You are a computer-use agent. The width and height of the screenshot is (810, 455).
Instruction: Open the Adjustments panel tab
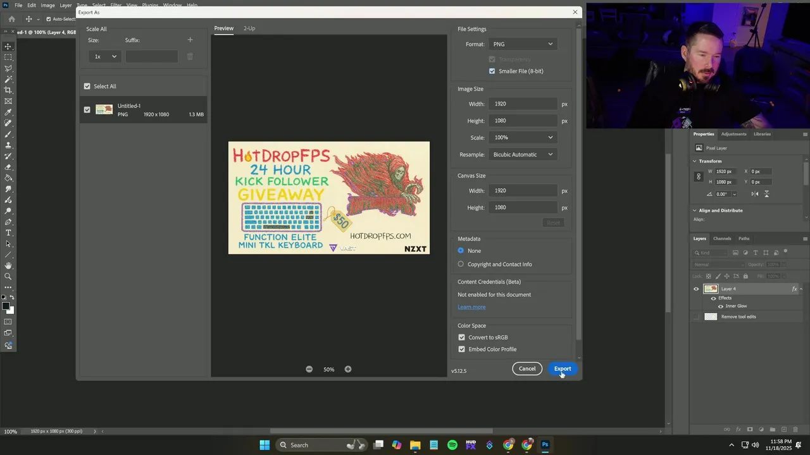(733, 134)
